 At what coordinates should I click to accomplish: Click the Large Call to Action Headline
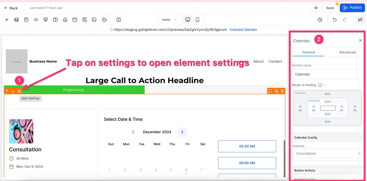point(145,80)
